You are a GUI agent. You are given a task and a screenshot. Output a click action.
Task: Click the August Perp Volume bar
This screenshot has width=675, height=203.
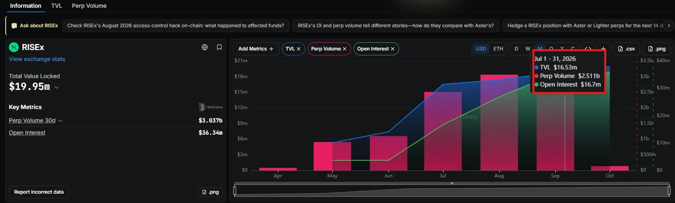pos(499,122)
